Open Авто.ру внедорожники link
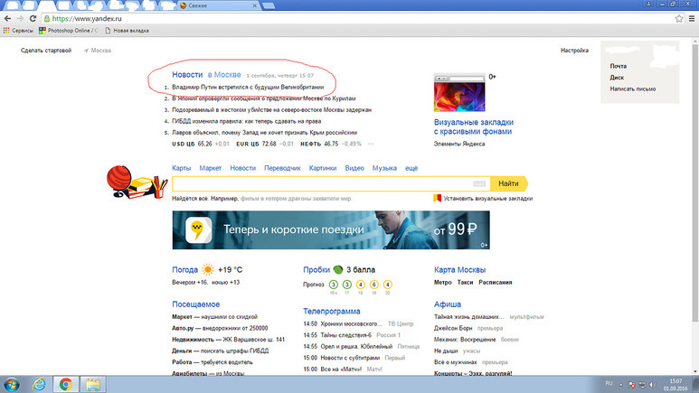 pos(220,328)
